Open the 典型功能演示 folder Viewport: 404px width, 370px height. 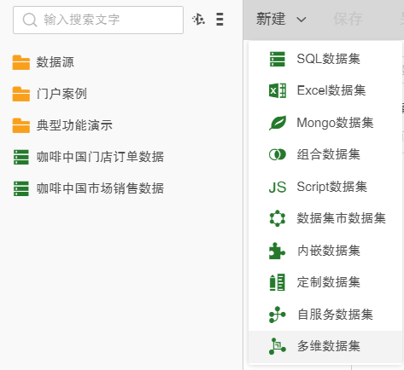click(62, 125)
